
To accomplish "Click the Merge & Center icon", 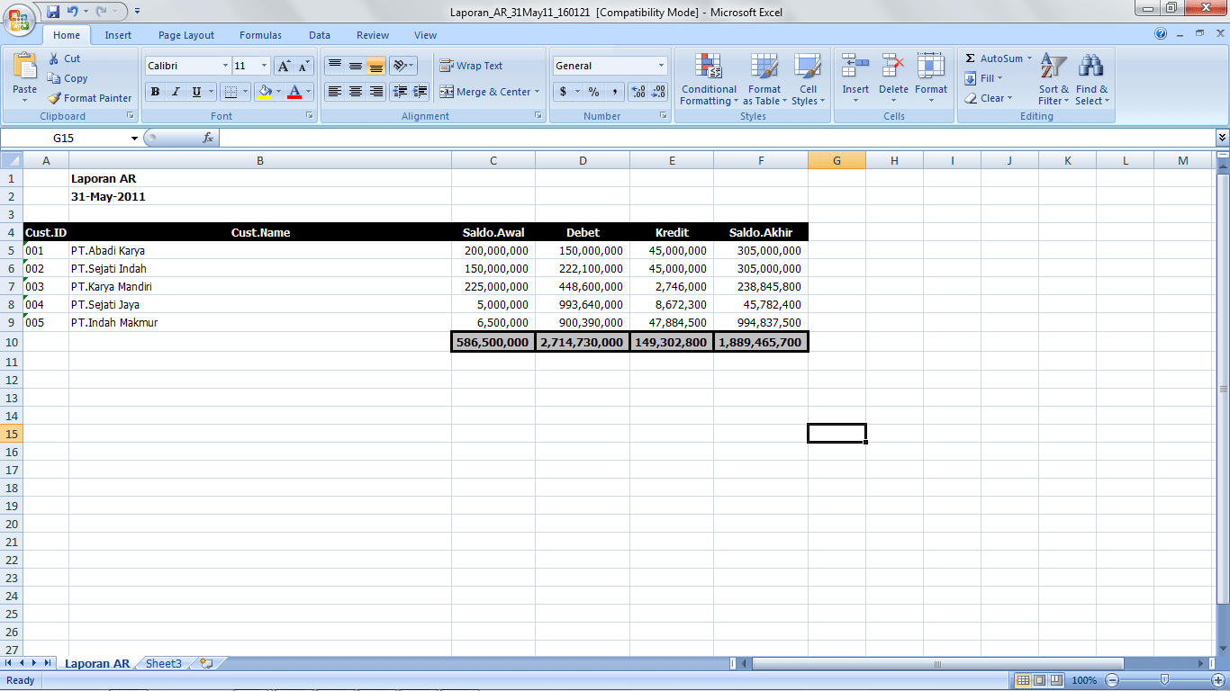I will 447,92.
